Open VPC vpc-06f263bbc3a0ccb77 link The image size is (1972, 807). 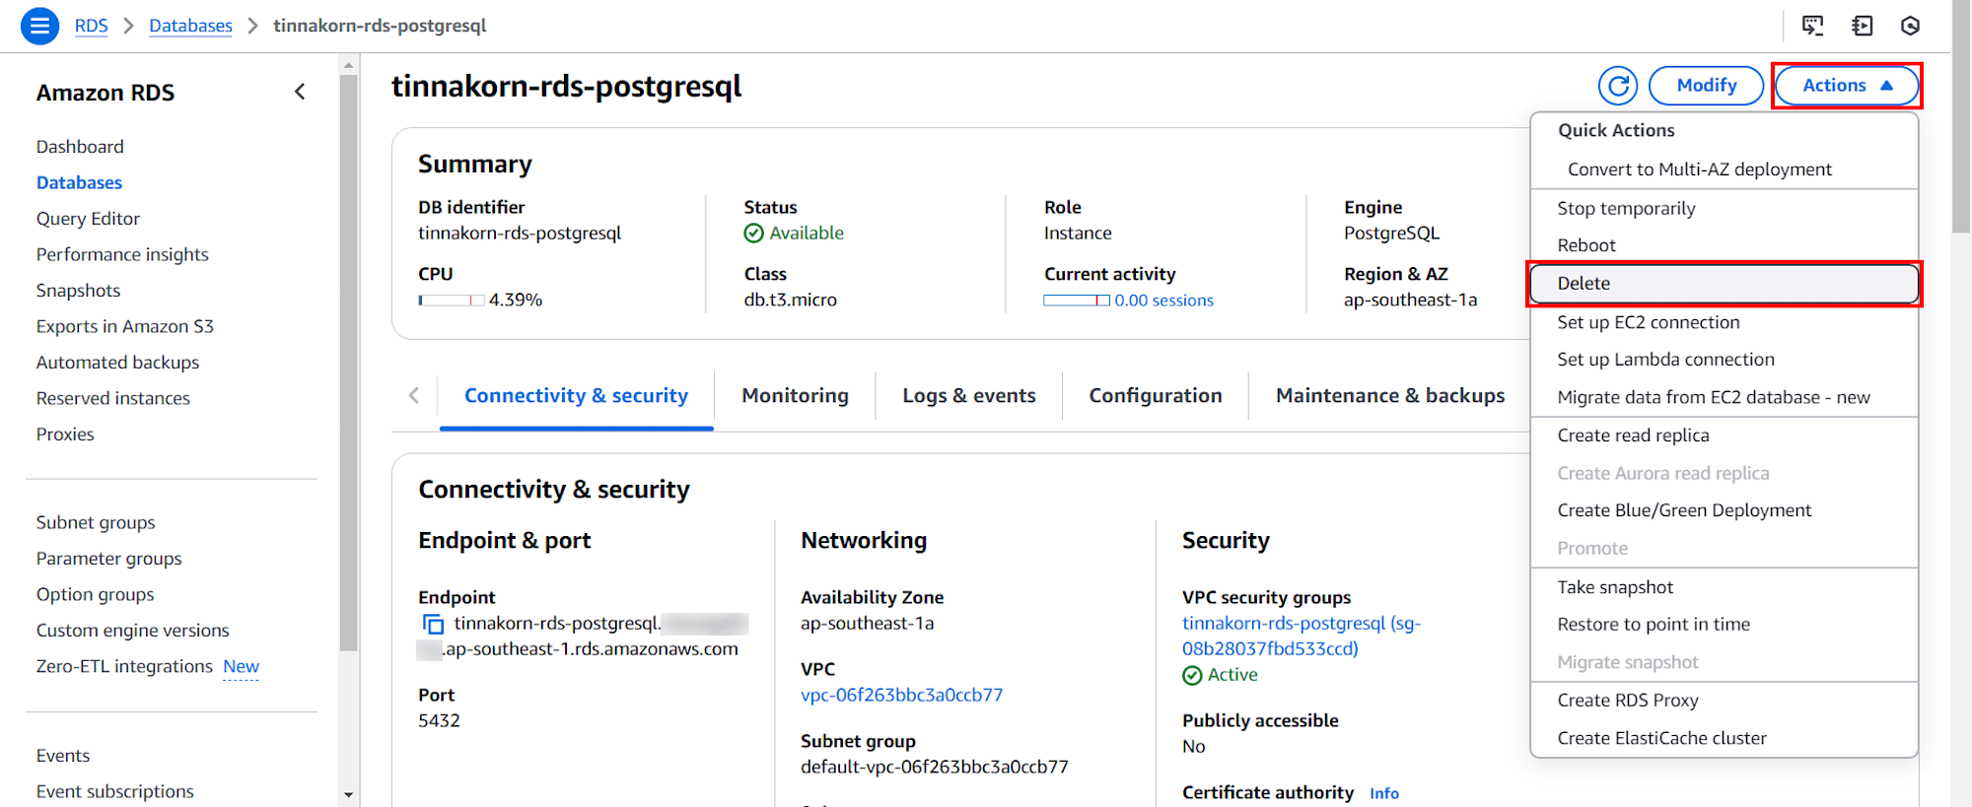pyautogui.click(x=901, y=695)
